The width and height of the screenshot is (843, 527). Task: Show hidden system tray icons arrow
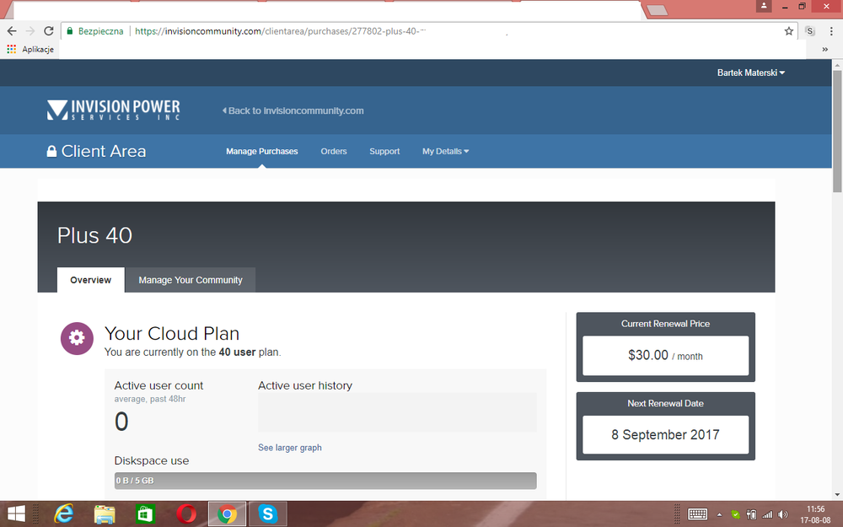coord(719,514)
